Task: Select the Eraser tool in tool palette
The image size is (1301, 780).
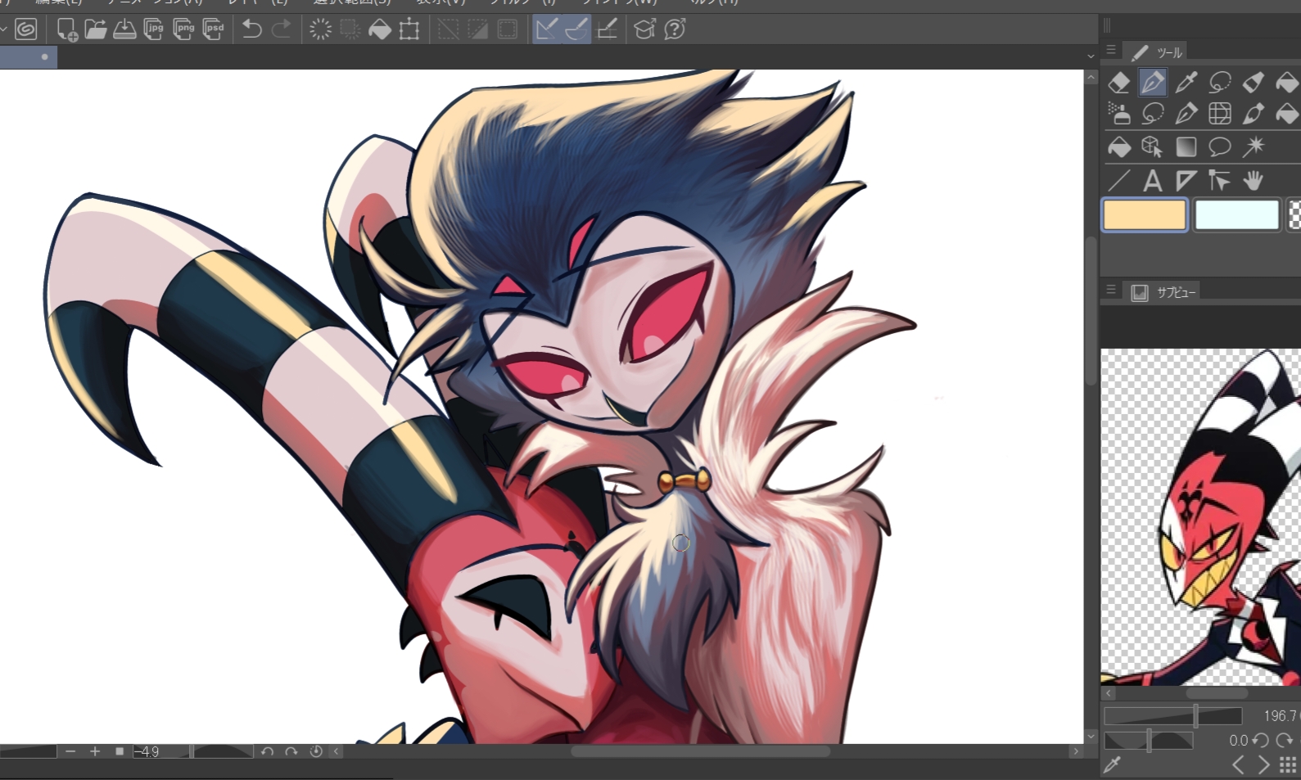Action: click(x=1118, y=83)
